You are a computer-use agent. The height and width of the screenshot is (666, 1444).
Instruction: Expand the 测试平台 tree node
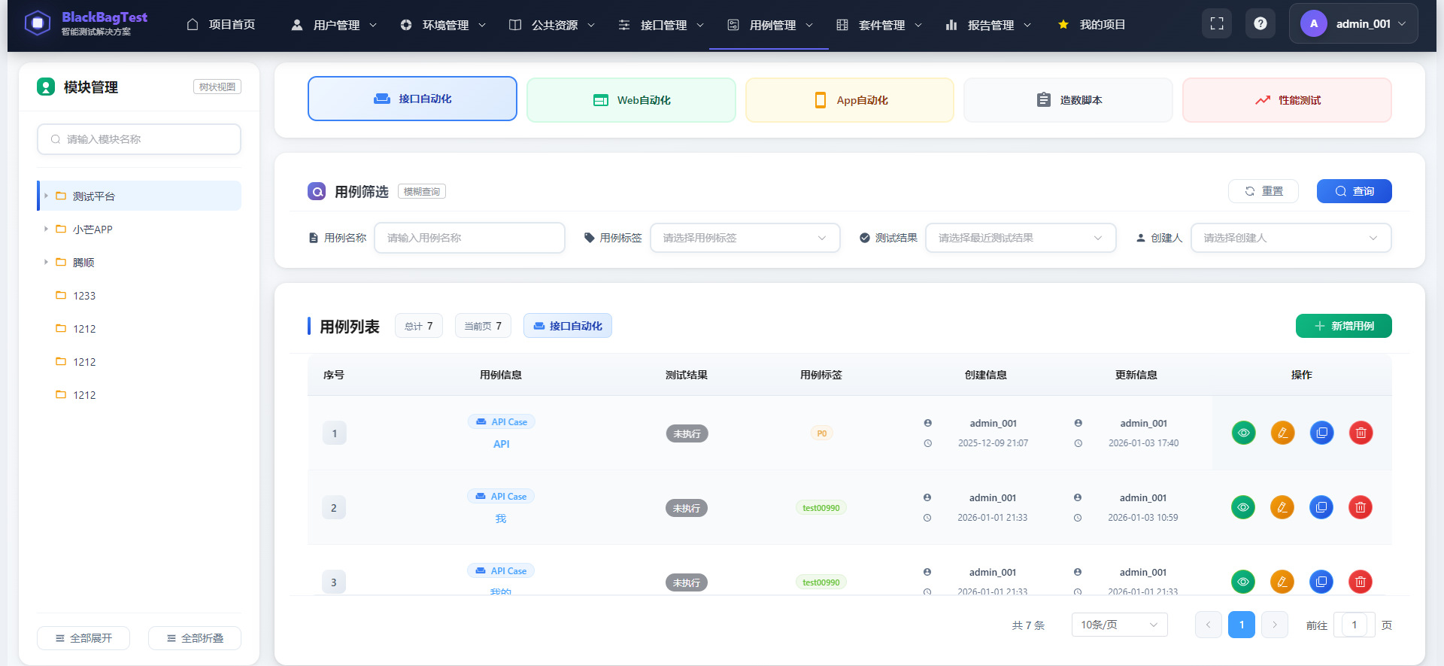pos(46,196)
